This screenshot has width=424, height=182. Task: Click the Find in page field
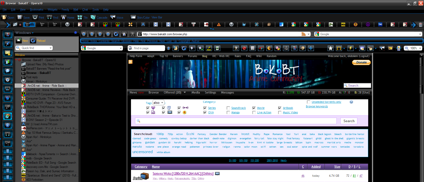point(146,48)
